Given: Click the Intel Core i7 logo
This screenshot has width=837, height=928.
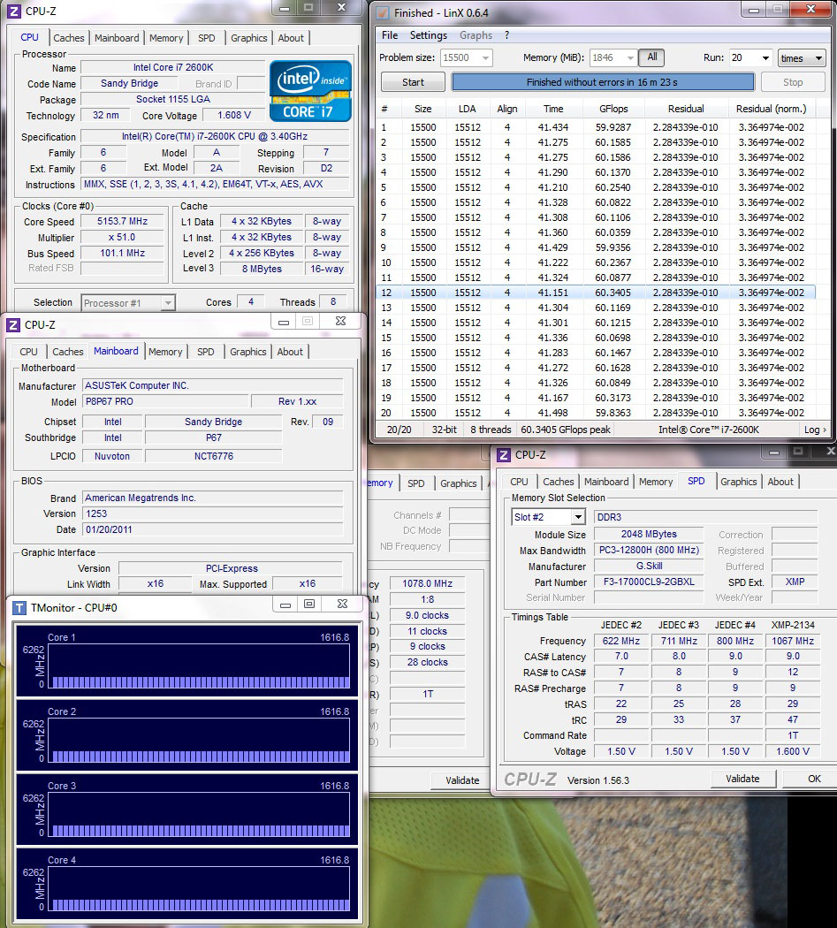Looking at the screenshot, I should tap(310, 90).
